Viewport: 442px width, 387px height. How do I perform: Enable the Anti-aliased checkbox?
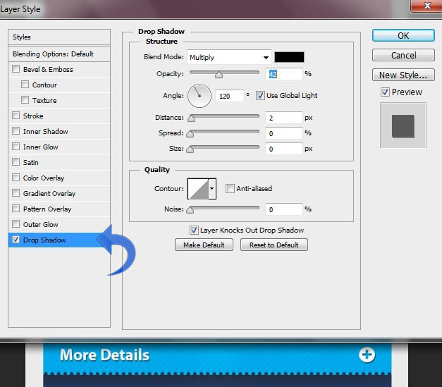coord(230,188)
